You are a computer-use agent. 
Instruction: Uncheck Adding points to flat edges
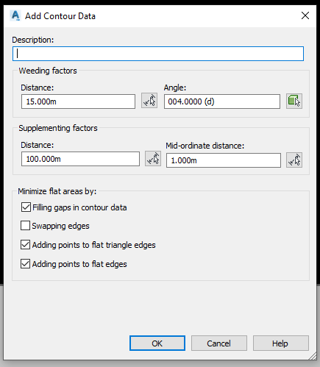(25, 264)
